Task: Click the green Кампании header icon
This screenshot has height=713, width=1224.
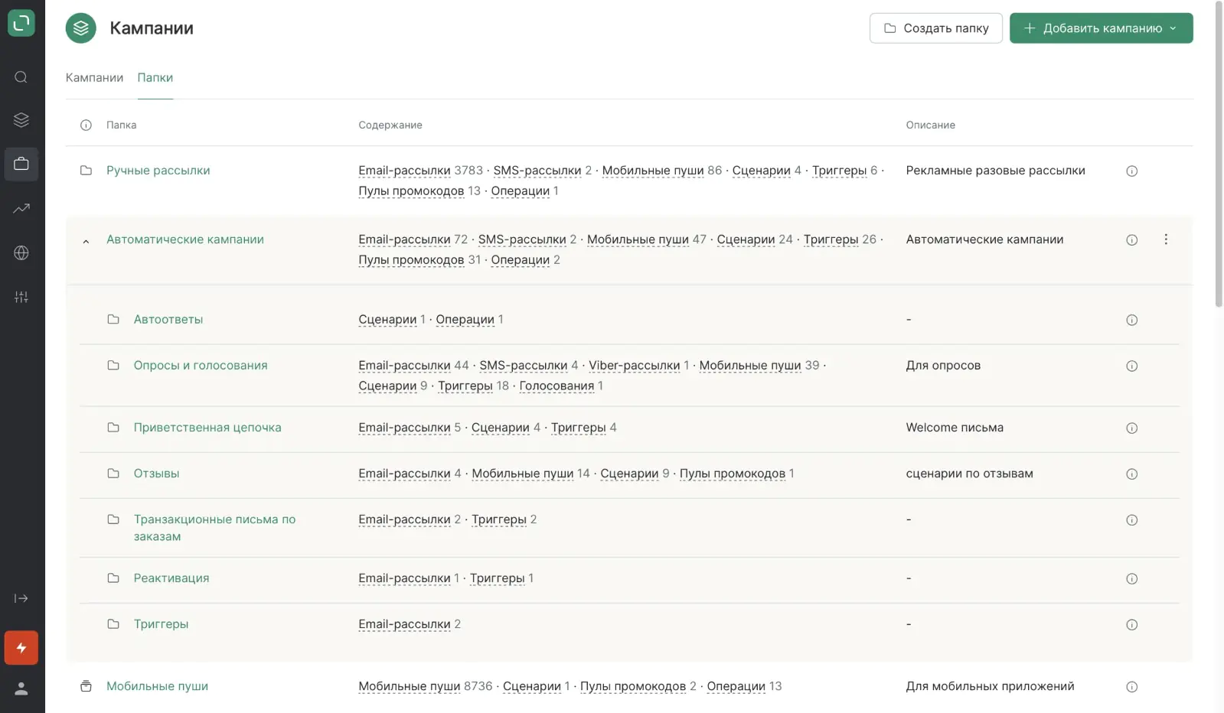Action: 81,28
